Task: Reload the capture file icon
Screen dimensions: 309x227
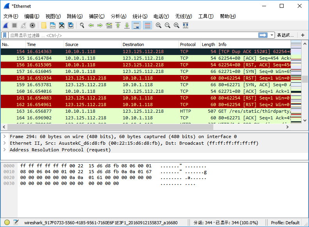Action: click(x=71, y=25)
